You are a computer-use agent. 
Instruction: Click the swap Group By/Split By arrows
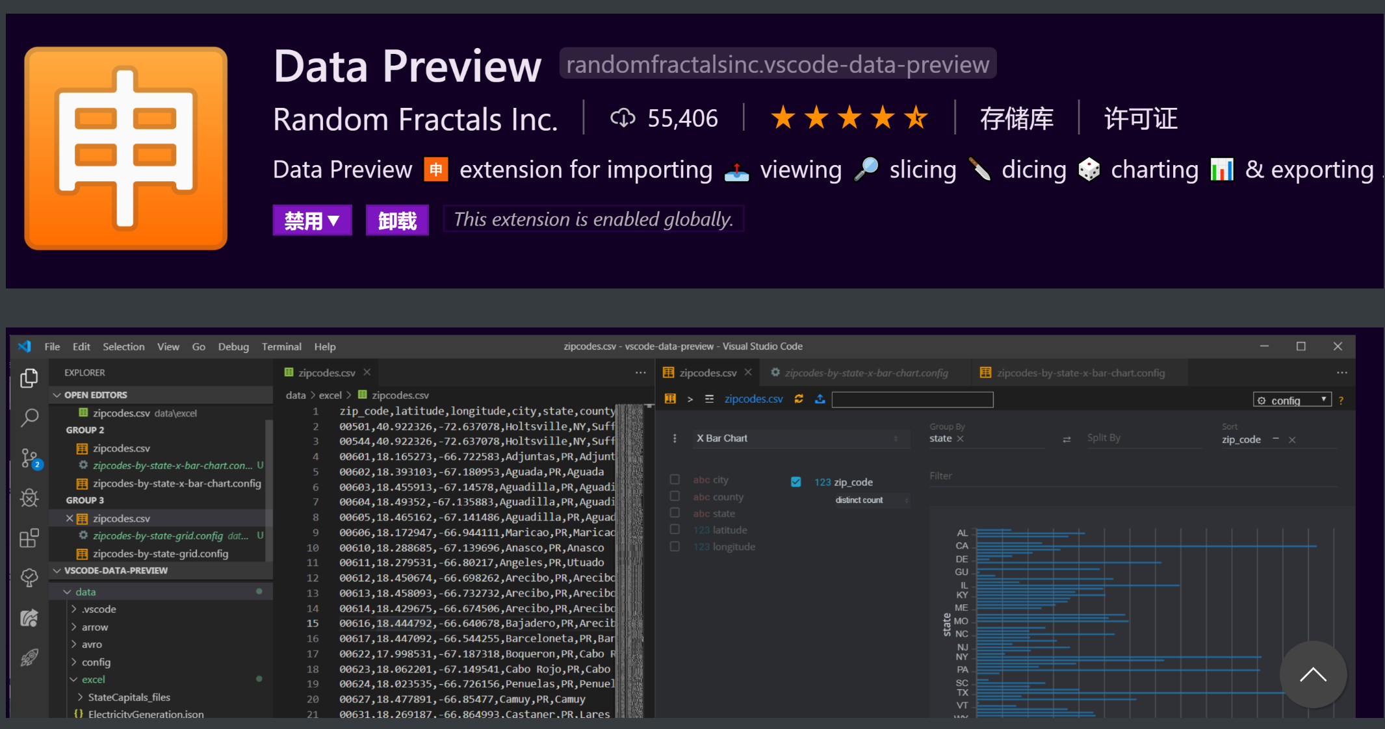[x=1067, y=440]
